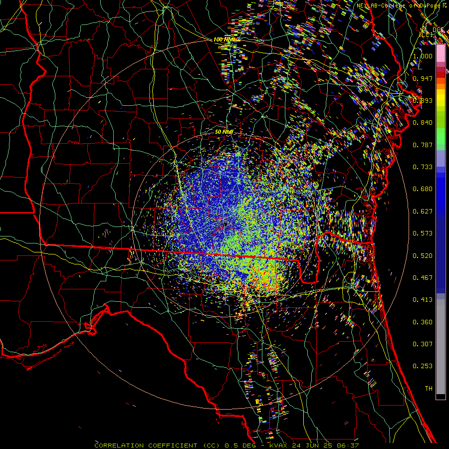The width and height of the screenshot is (449, 449).
Task: Pick the red segment of the color bar
Action: coord(441,75)
